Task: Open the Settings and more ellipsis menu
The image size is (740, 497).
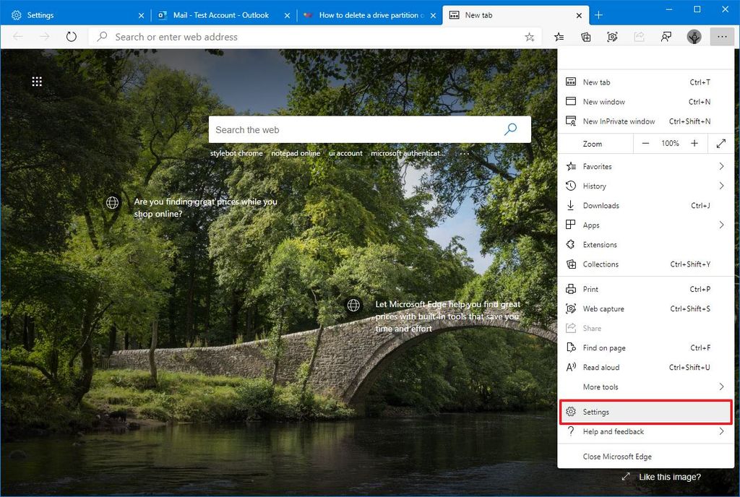Action: coord(721,36)
